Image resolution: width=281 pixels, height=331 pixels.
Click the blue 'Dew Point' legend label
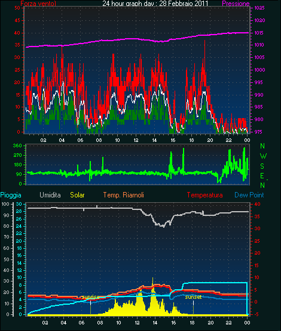249,194
